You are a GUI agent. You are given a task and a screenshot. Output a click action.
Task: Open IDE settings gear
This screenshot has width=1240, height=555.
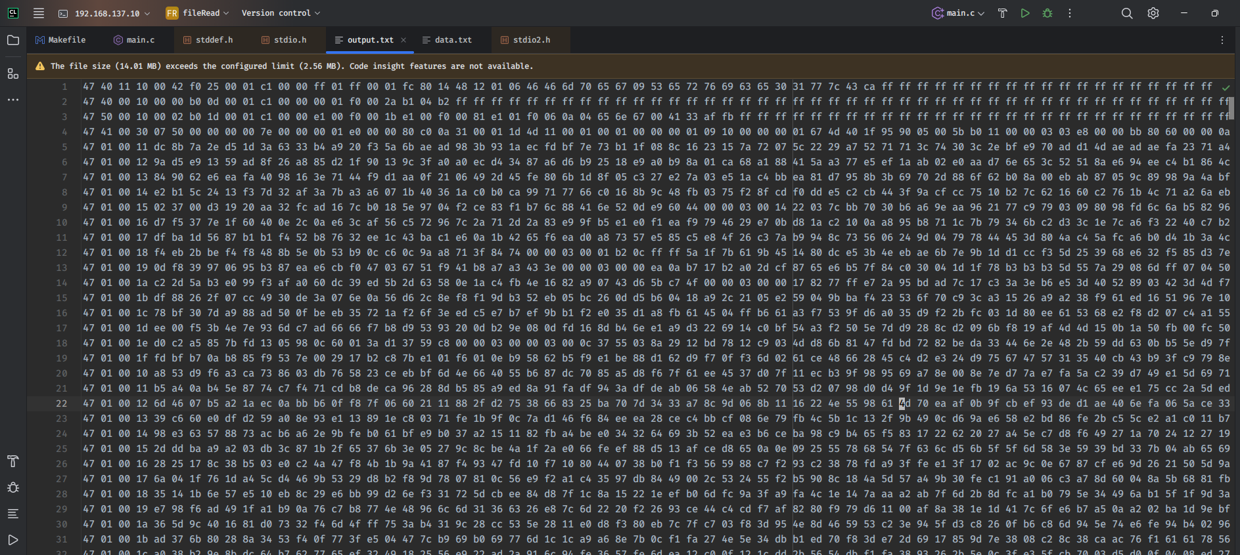pos(1153,13)
